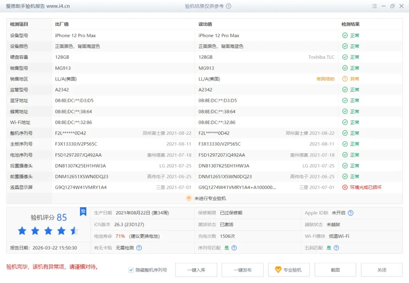Click the 已过保修期 warranty value
Viewport: 409px width, 283px height.
(x=231, y=213)
